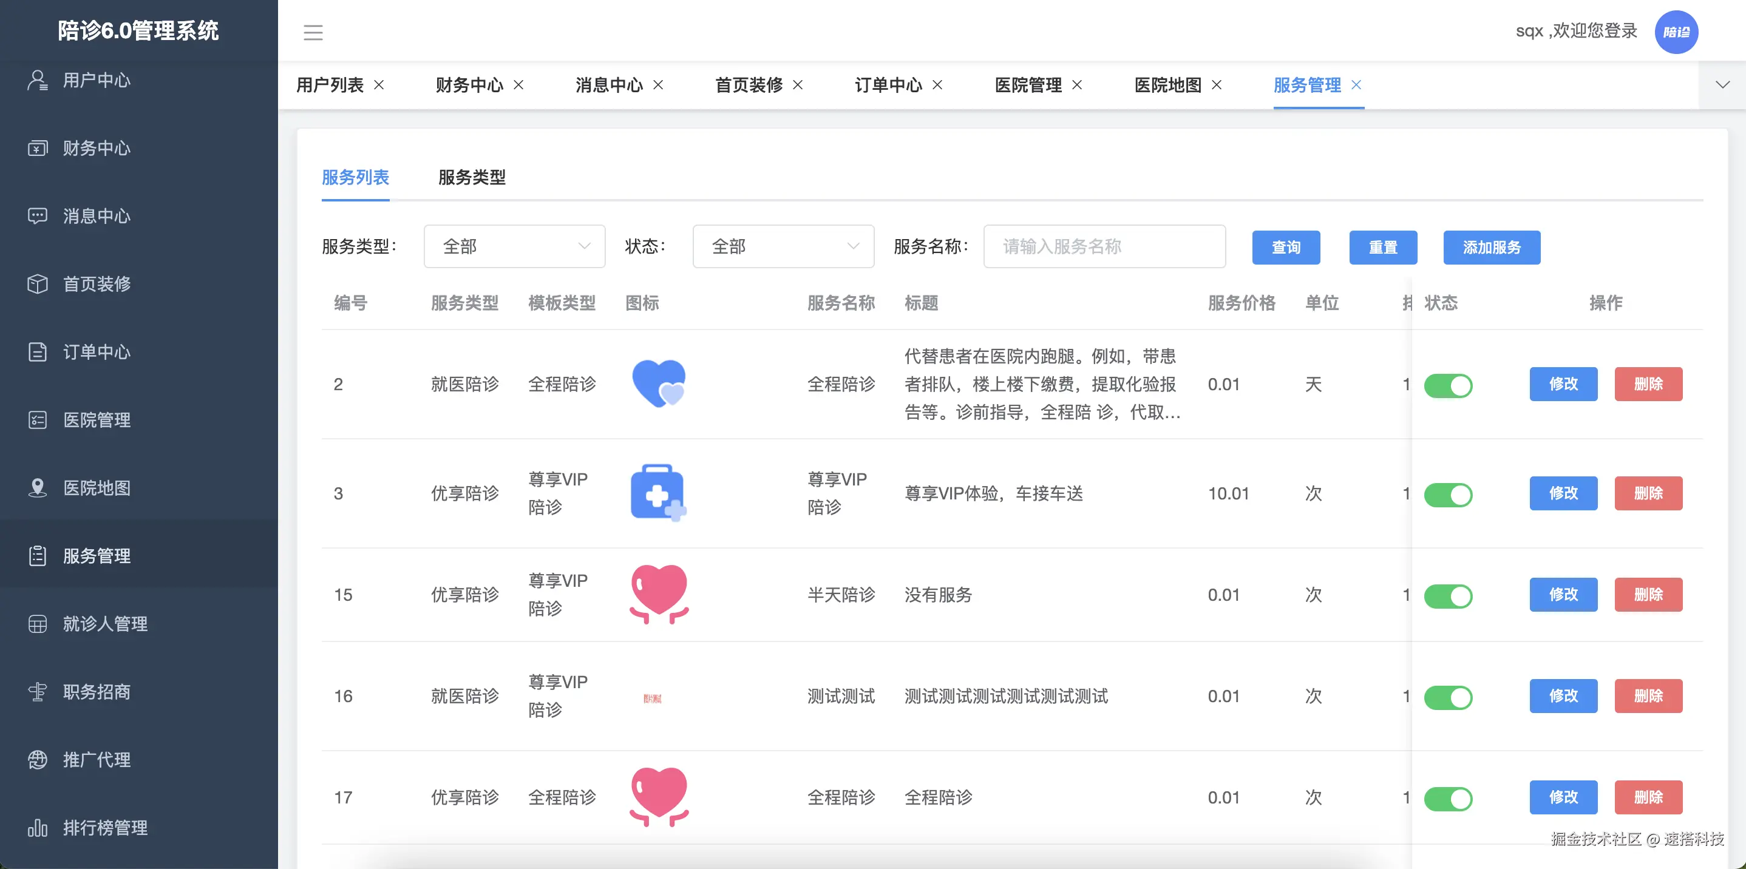Image resolution: width=1746 pixels, height=869 pixels.
Task: Click the 推广代理 globe icon
Action: (37, 759)
